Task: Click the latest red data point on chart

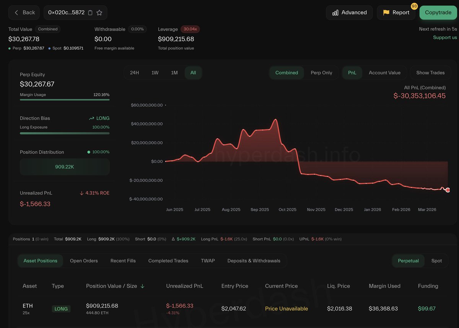Action: 447,190
